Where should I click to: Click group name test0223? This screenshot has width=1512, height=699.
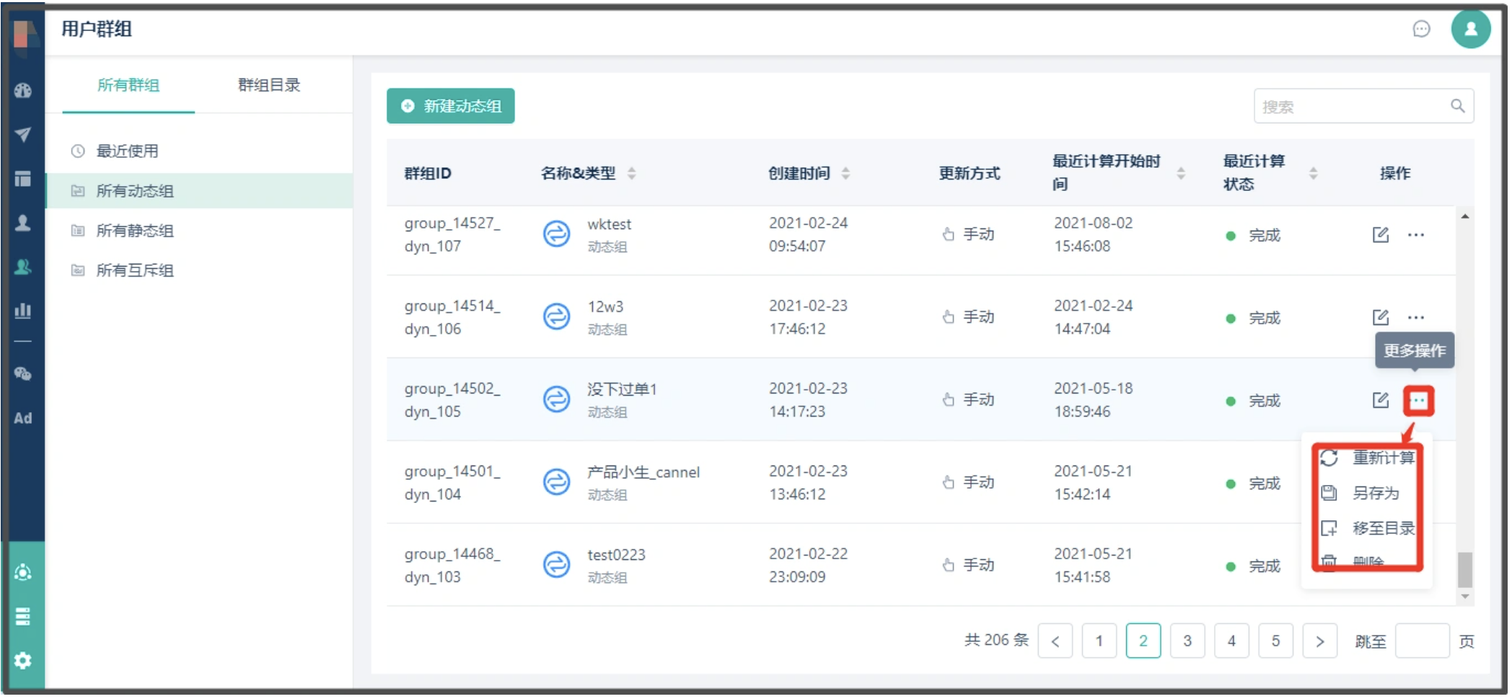pos(616,555)
